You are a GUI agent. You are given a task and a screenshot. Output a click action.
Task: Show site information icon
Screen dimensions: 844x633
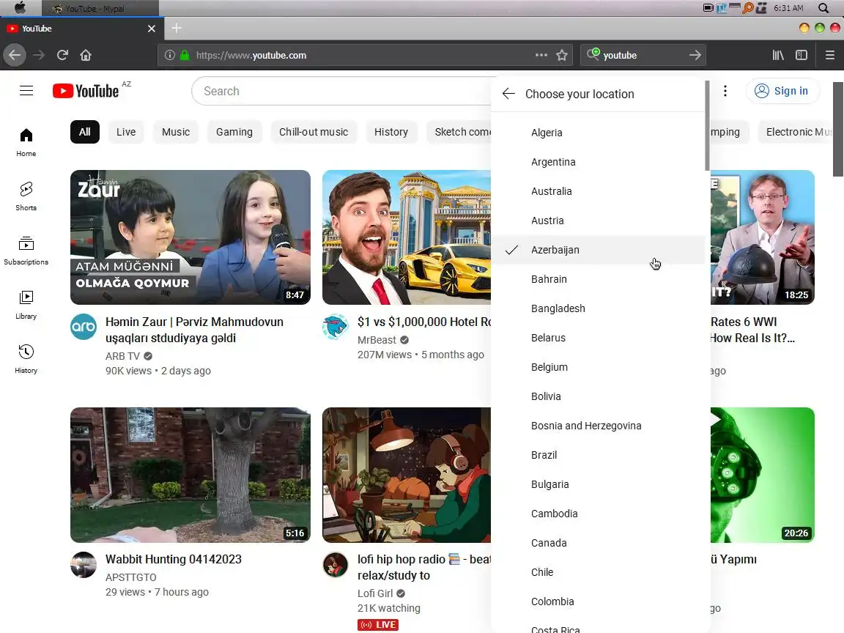tap(169, 55)
